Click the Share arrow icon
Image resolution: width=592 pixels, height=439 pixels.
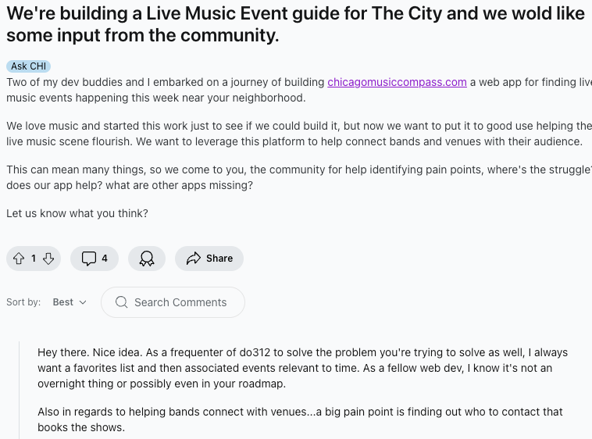point(194,259)
